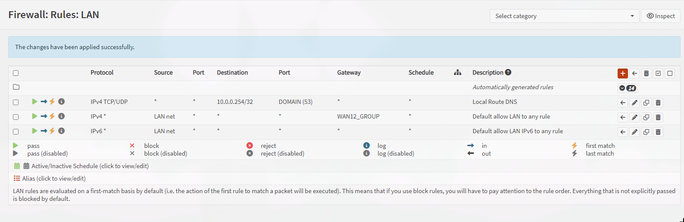Disable the Local Route DNS pass rule
Screen dimensions: 684x222
coord(34,102)
